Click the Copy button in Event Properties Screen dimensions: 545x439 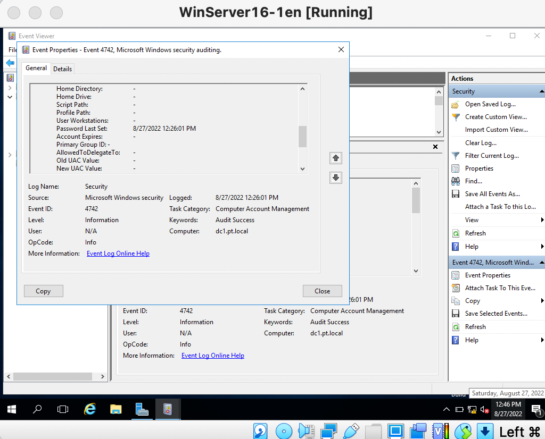[44, 291]
